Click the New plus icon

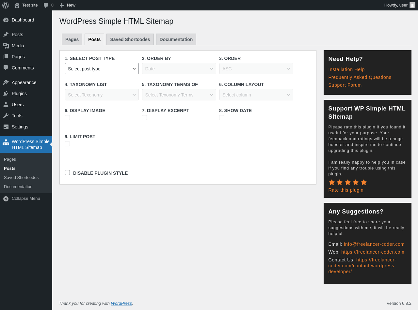[62, 5]
